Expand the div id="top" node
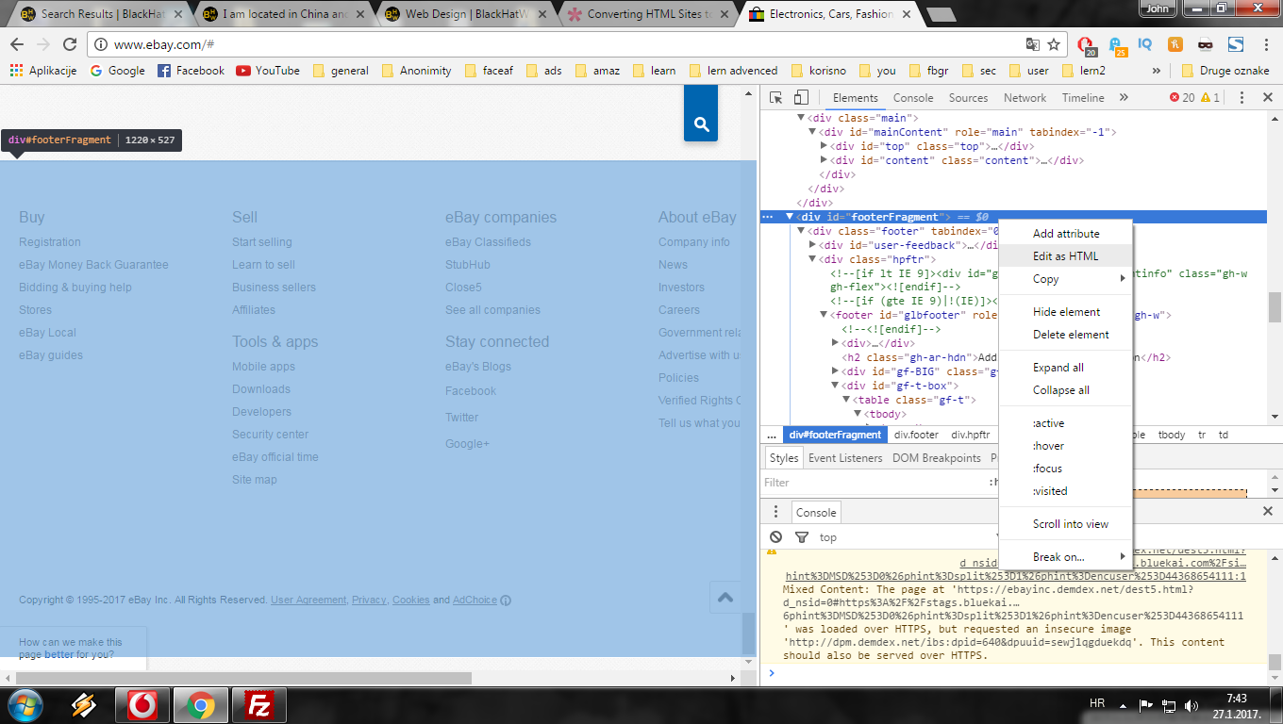The width and height of the screenshot is (1283, 724). 824,146
